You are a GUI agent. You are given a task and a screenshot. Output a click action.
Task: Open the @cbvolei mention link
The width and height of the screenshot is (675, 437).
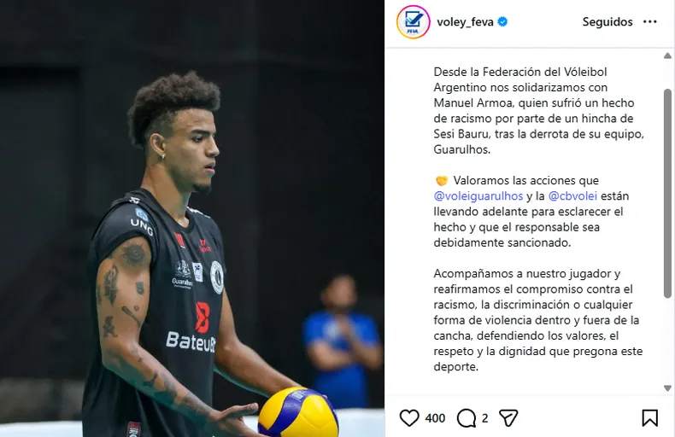[x=572, y=196]
